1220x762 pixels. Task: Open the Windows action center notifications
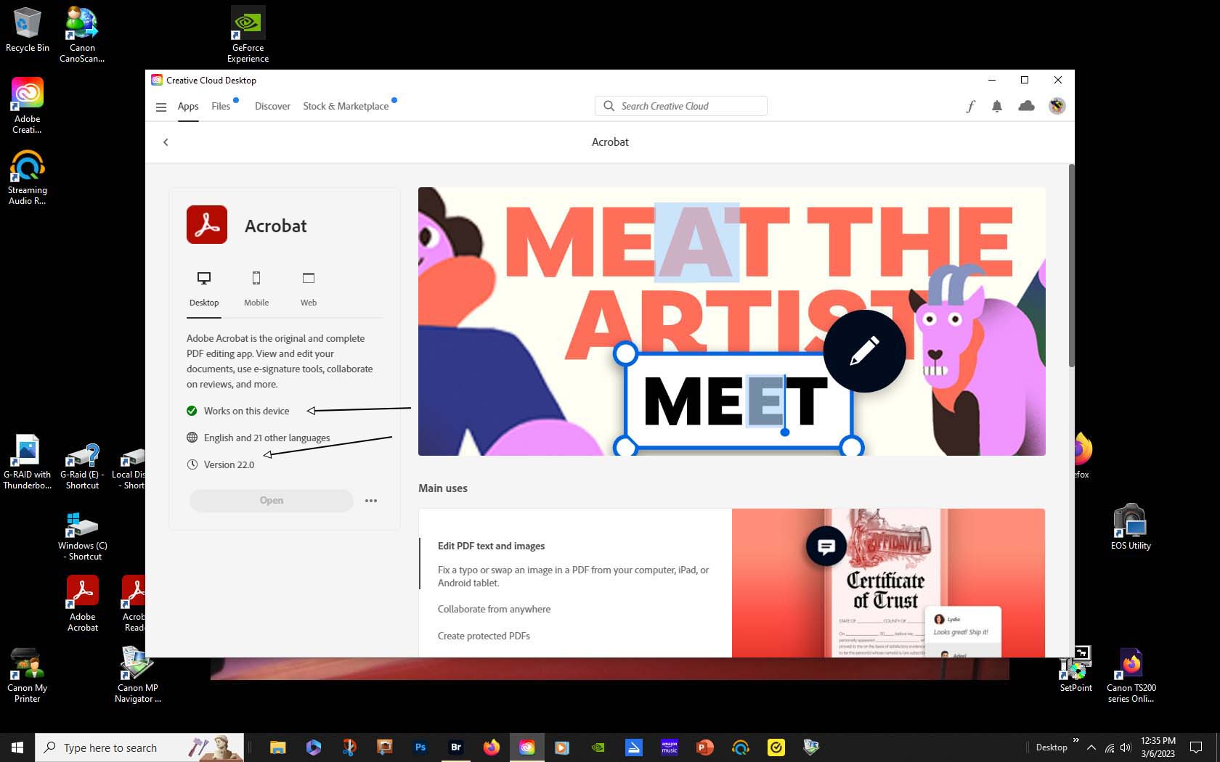1196,747
